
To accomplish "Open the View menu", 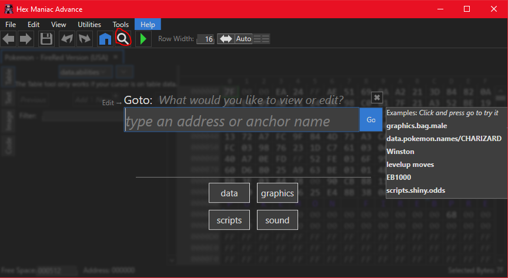I will pos(58,25).
